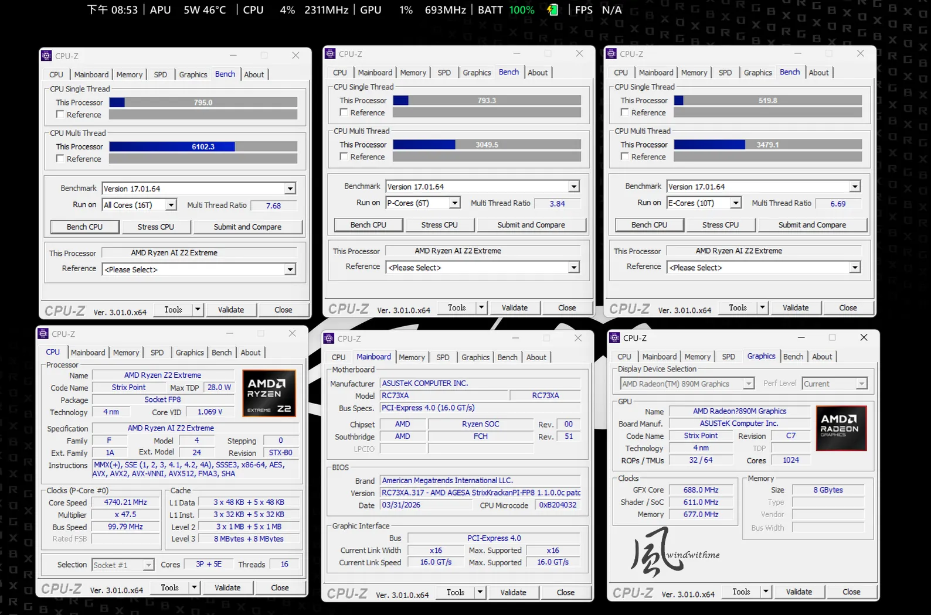Open the Socket #1 selection dropdown
Viewport: 931px width, 615px height.
(123, 565)
